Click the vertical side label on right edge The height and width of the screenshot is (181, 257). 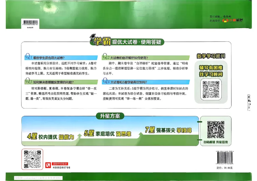[x=249, y=103]
